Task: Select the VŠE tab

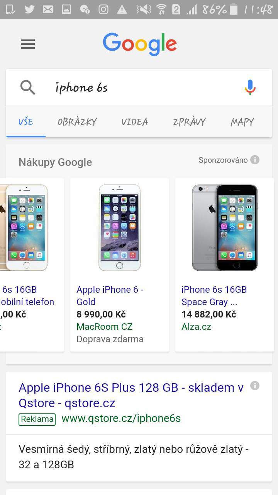Action: (x=26, y=122)
